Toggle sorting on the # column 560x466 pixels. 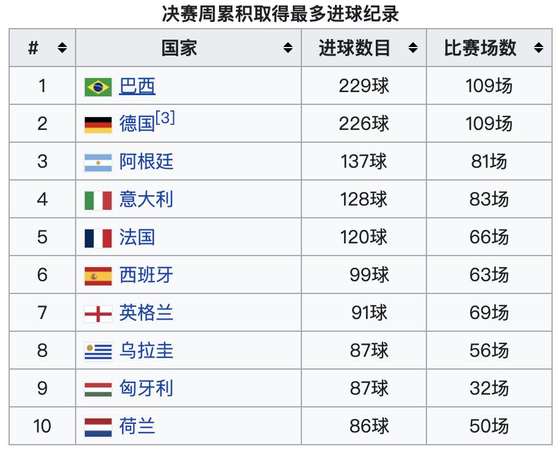62,48
